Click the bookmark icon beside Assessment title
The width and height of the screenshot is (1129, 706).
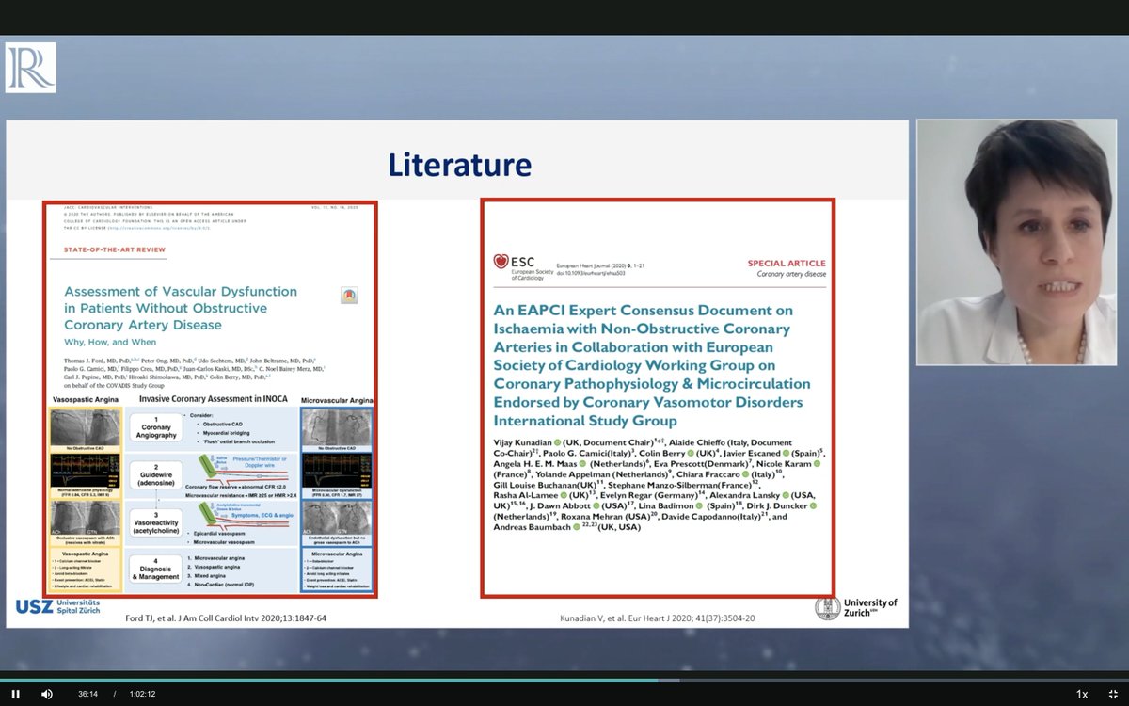pyautogui.click(x=348, y=295)
